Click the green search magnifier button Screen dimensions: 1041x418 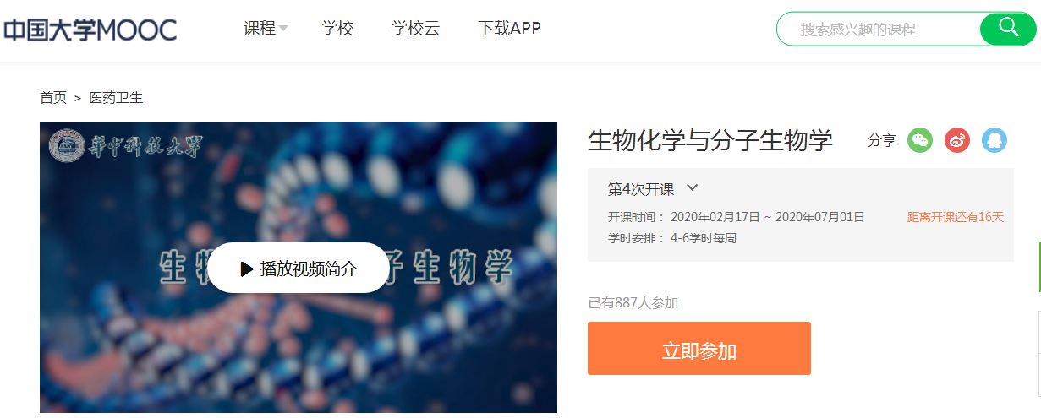1008,29
